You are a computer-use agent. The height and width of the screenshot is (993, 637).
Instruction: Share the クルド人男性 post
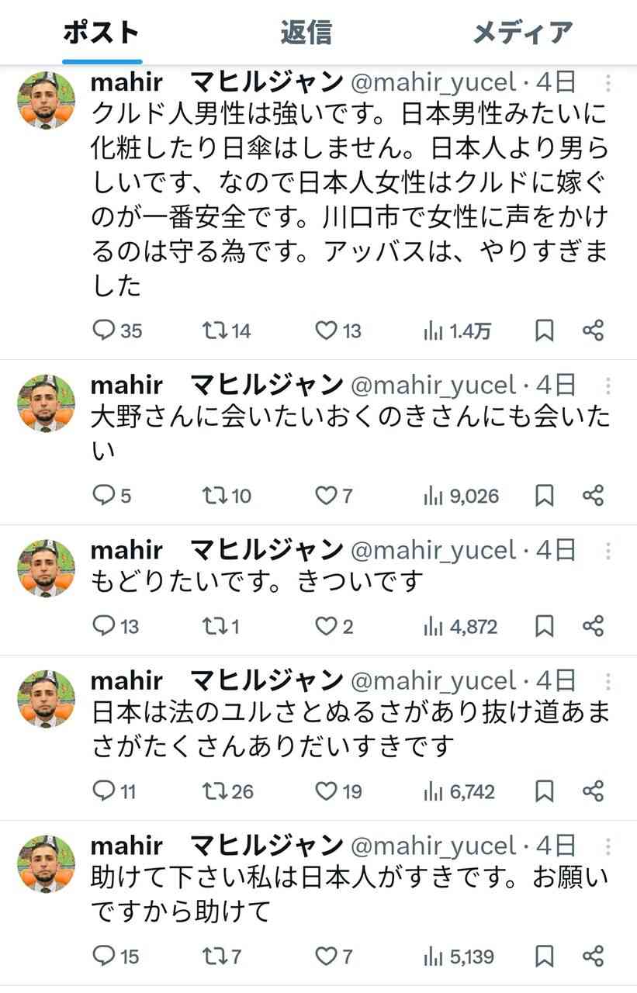click(x=594, y=330)
